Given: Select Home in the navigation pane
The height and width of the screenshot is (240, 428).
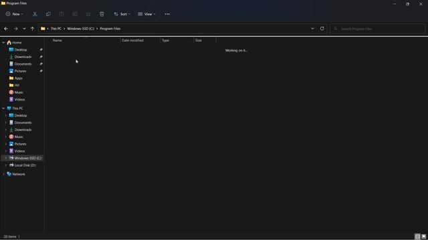Looking at the screenshot, I should [17, 43].
